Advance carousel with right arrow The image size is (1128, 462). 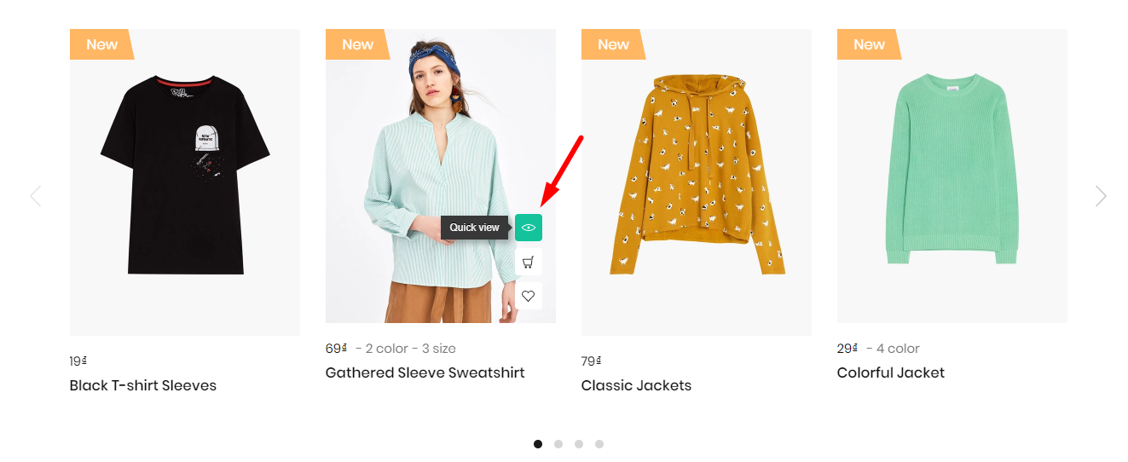point(1101,196)
